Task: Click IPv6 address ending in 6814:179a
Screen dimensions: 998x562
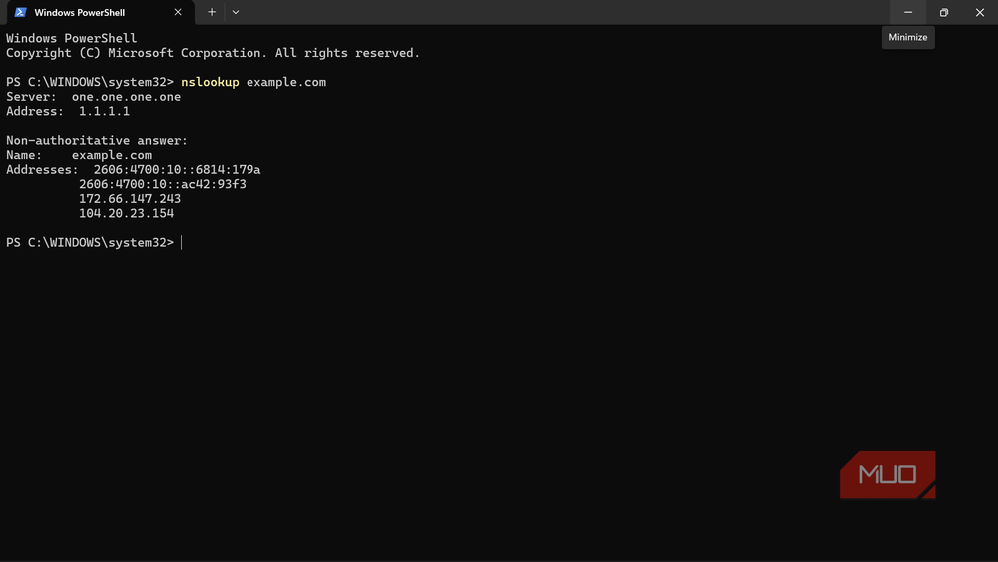Action: (x=177, y=170)
